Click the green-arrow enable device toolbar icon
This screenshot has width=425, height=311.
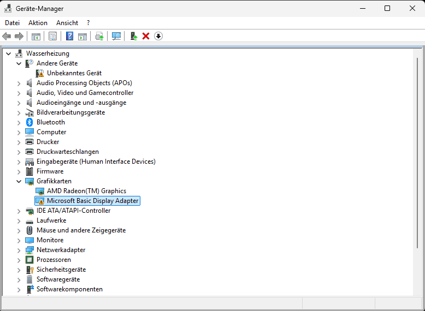coord(134,36)
